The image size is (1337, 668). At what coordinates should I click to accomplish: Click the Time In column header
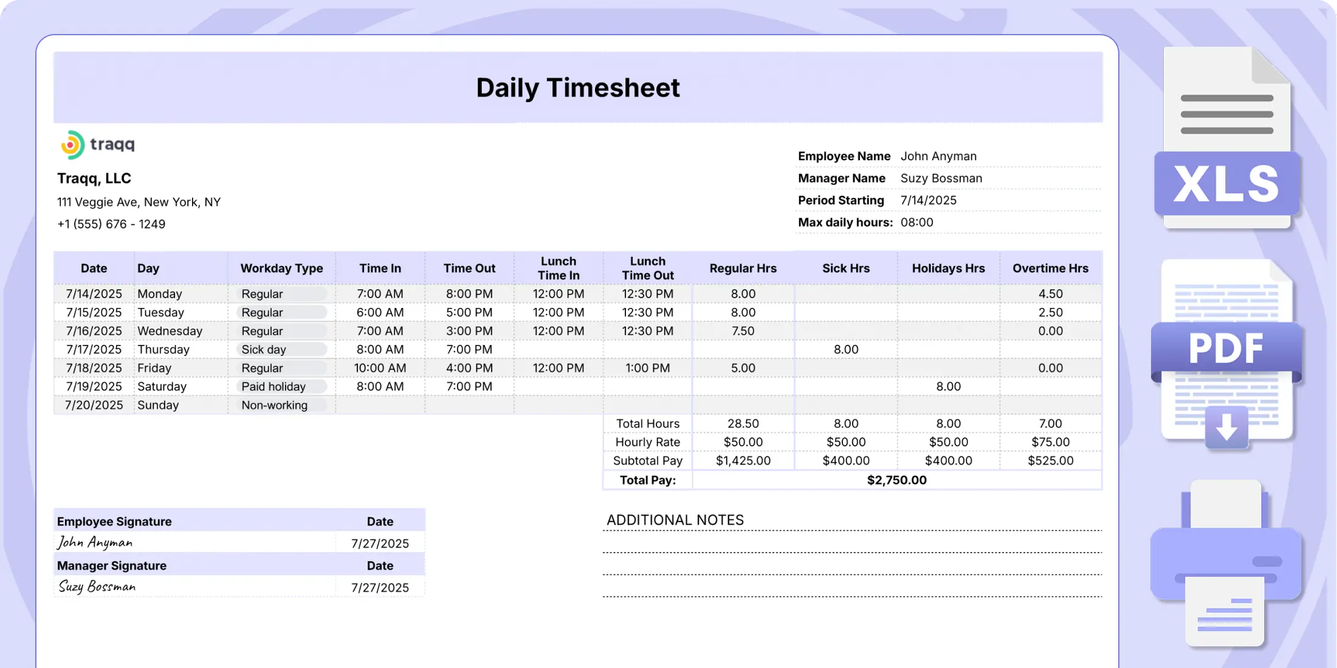(x=380, y=268)
